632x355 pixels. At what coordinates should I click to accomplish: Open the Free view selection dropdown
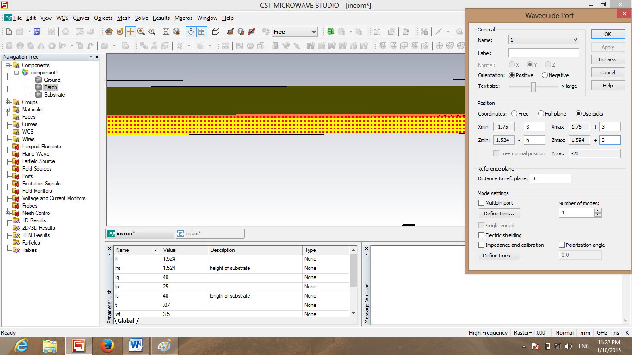(295, 32)
